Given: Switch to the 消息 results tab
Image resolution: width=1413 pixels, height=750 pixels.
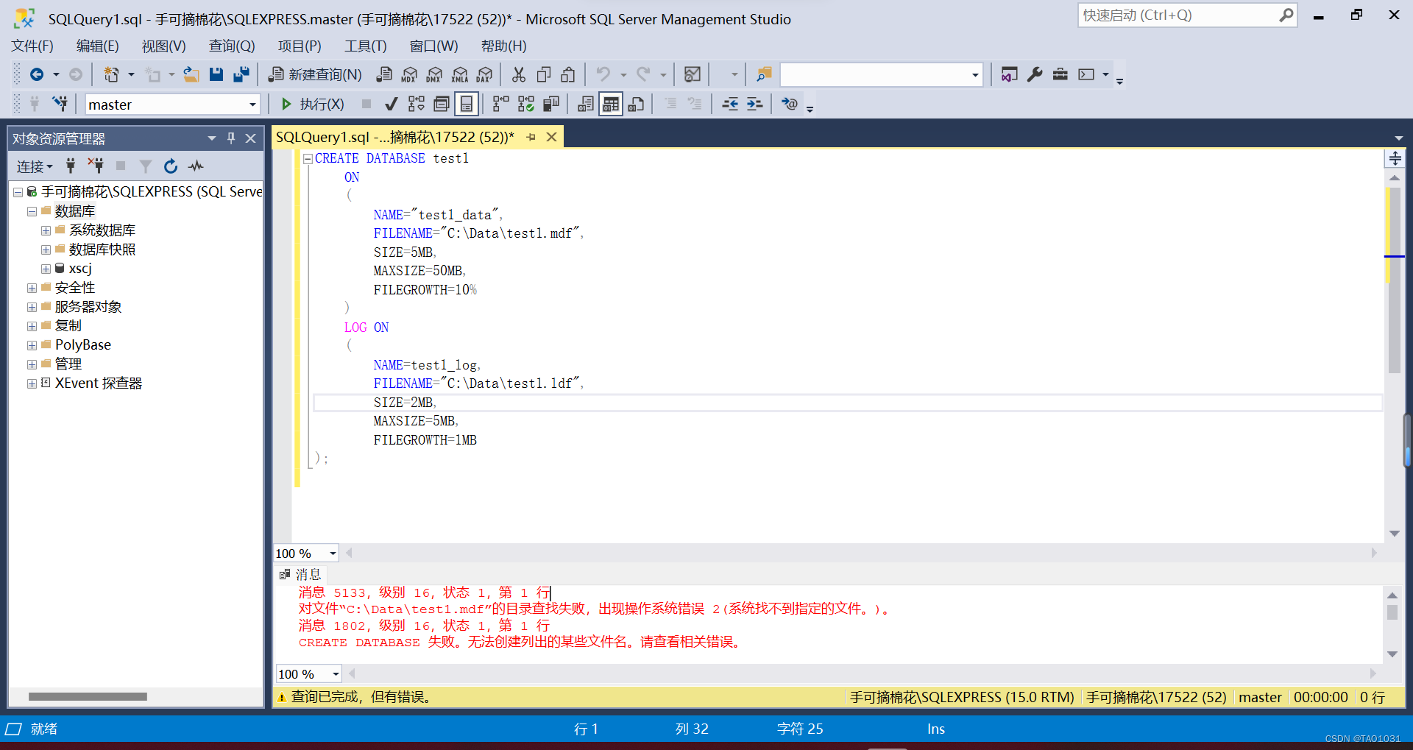Looking at the screenshot, I should (x=301, y=575).
